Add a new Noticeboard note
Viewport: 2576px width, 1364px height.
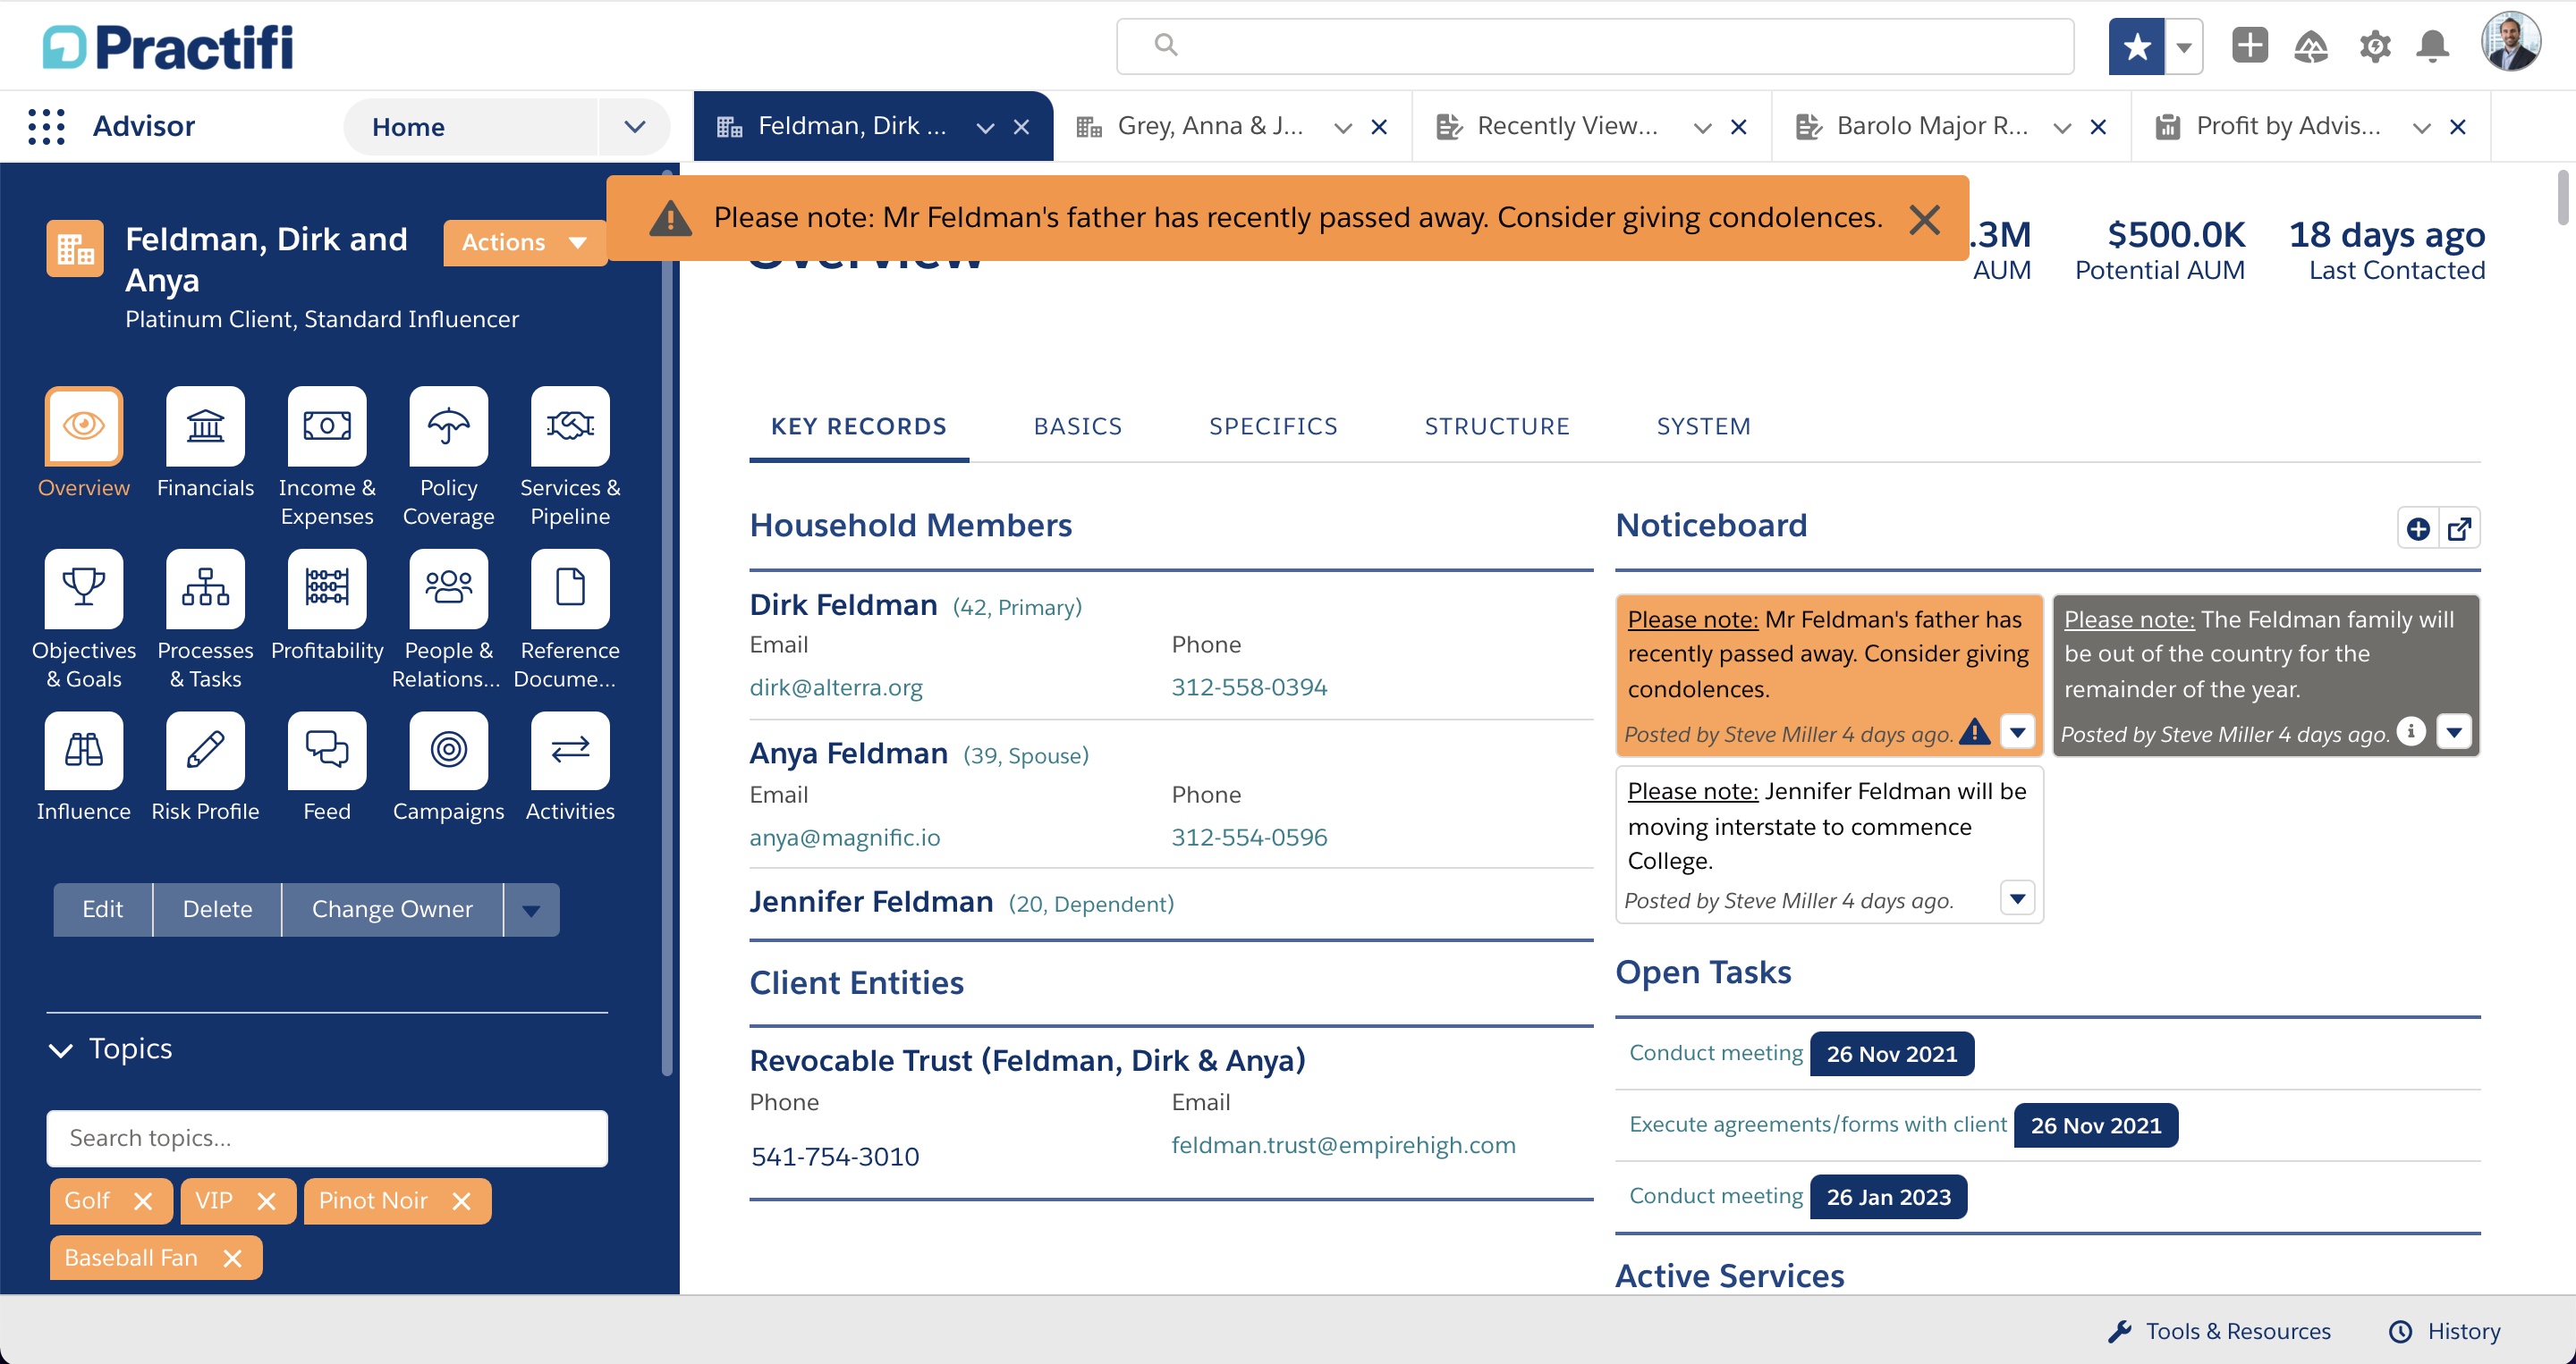pyautogui.click(x=2418, y=528)
